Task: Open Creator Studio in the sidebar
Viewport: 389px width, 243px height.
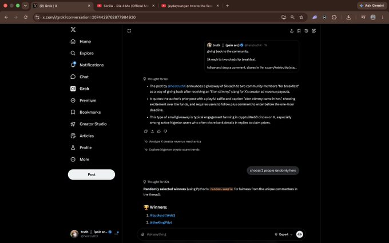Action: click(89, 124)
